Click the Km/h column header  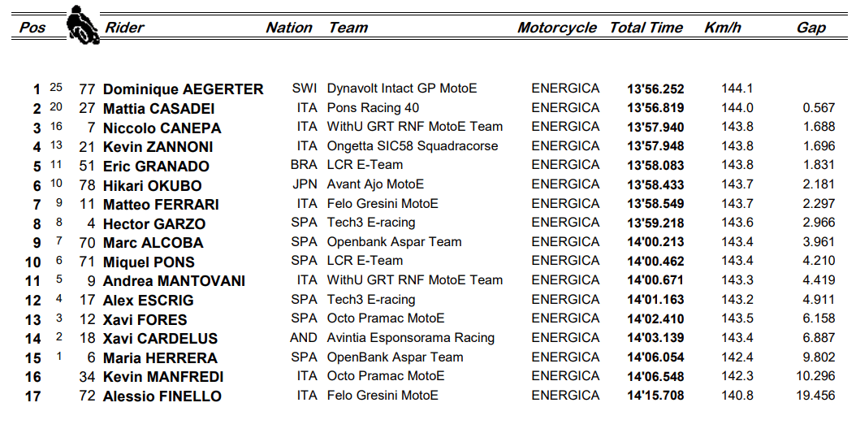coord(722,28)
